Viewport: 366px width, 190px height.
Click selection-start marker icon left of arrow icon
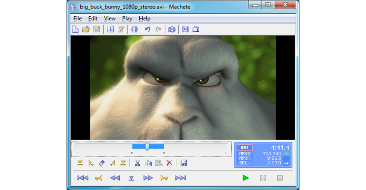[x=80, y=163]
